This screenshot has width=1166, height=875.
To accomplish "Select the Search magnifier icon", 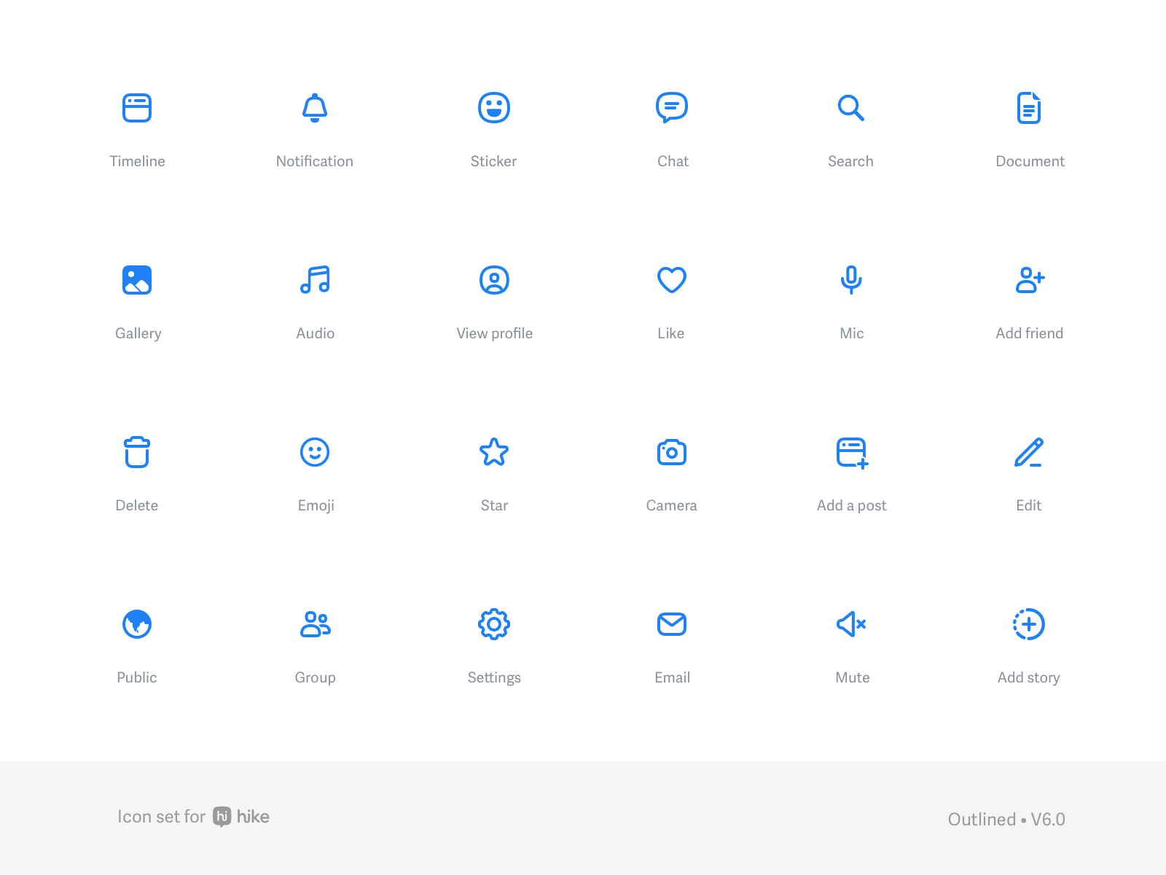I will (x=850, y=108).
